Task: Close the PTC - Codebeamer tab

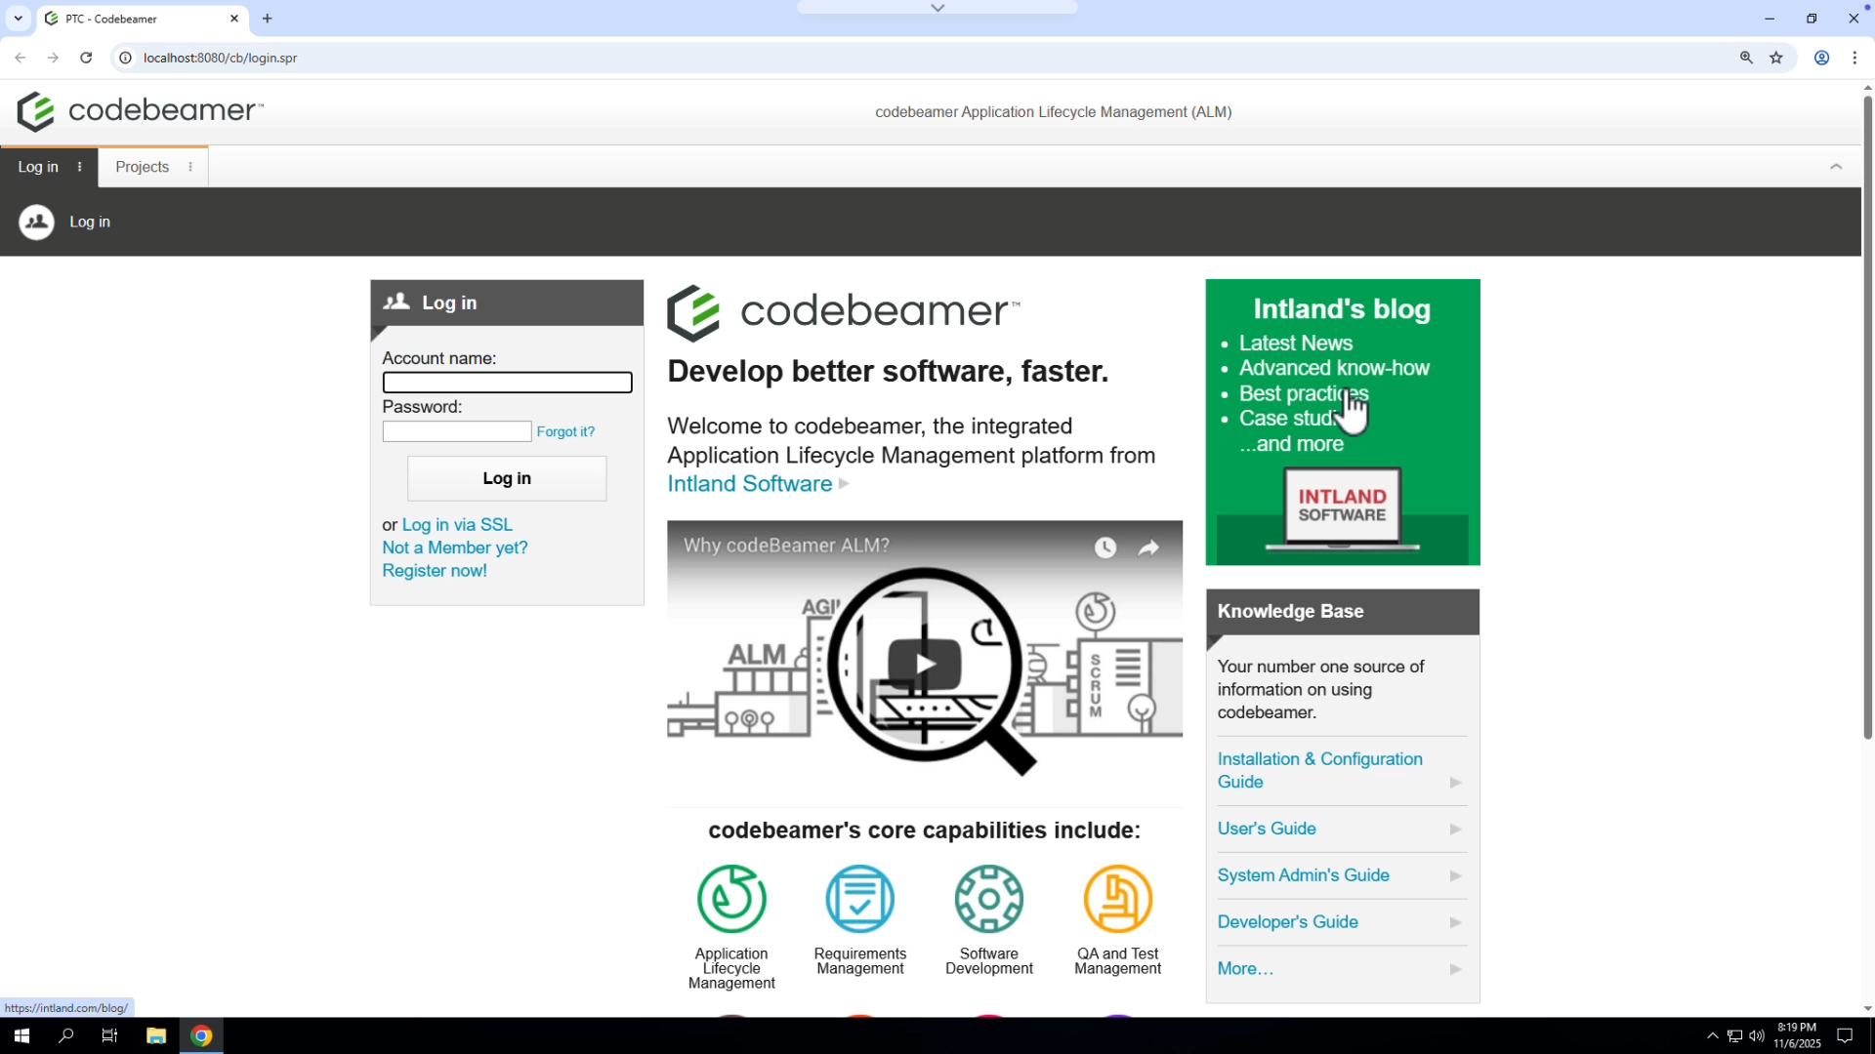Action: (234, 19)
